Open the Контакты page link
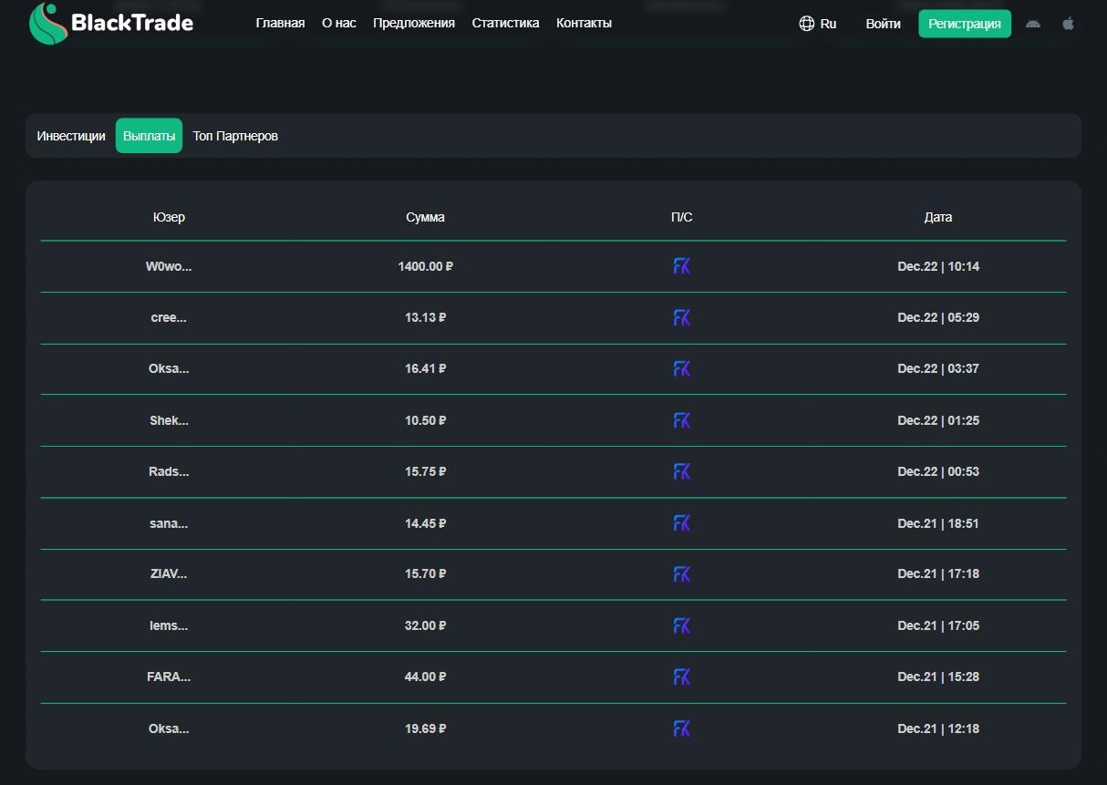 pos(584,24)
